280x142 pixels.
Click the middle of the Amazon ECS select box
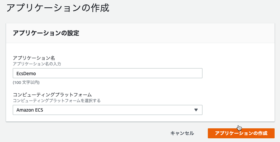tap(107, 110)
